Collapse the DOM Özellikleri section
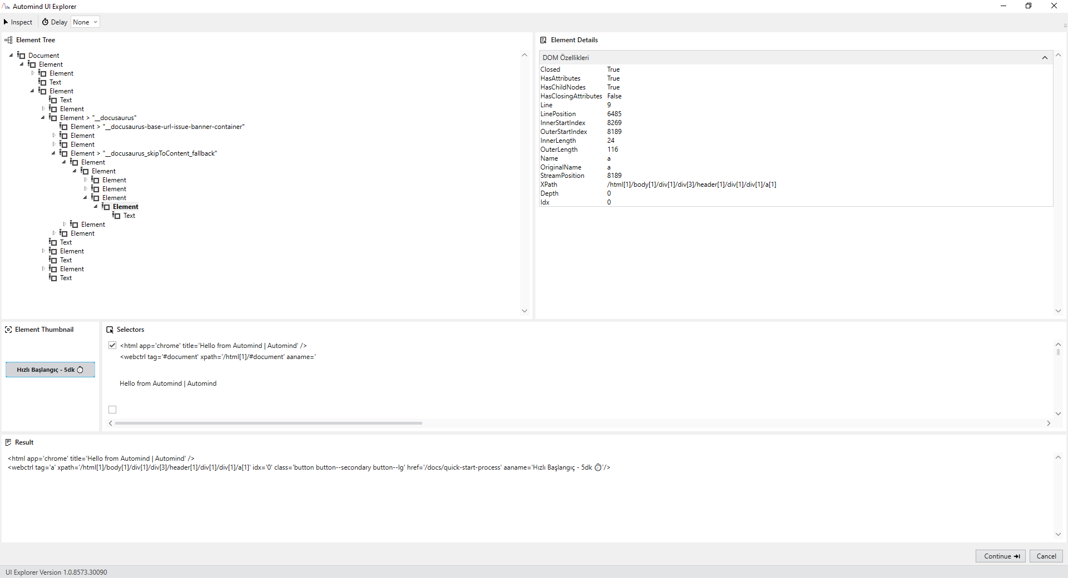The image size is (1068, 578). pos(1045,58)
